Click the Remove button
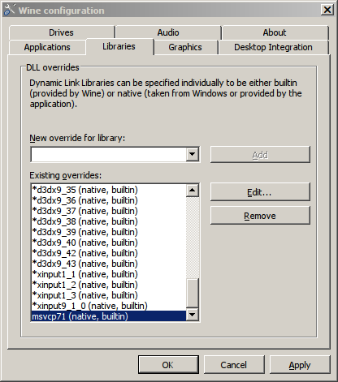This screenshot has height=382, width=338. tap(260, 216)
